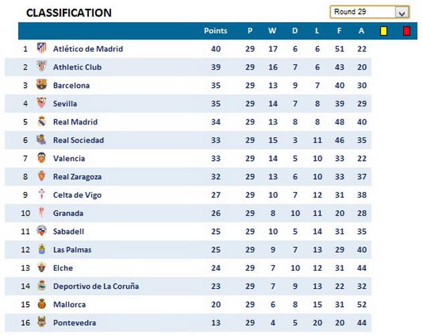423x335 pixels.
Task: Click the Las Palmas team name
Action: coord(72,250)
